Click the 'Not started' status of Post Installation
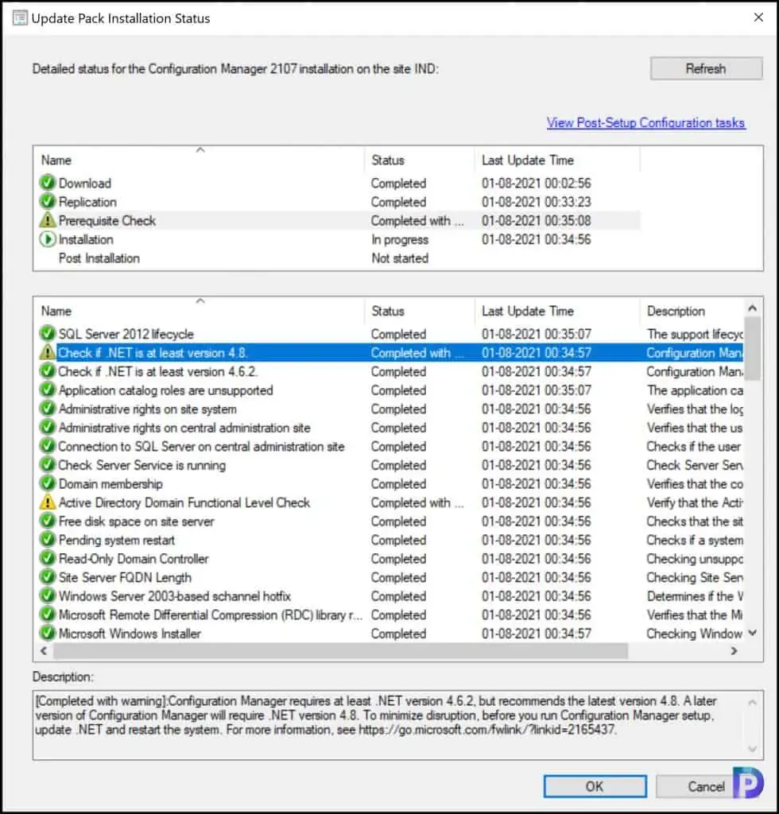779x814 pixels. pos(400,258)
